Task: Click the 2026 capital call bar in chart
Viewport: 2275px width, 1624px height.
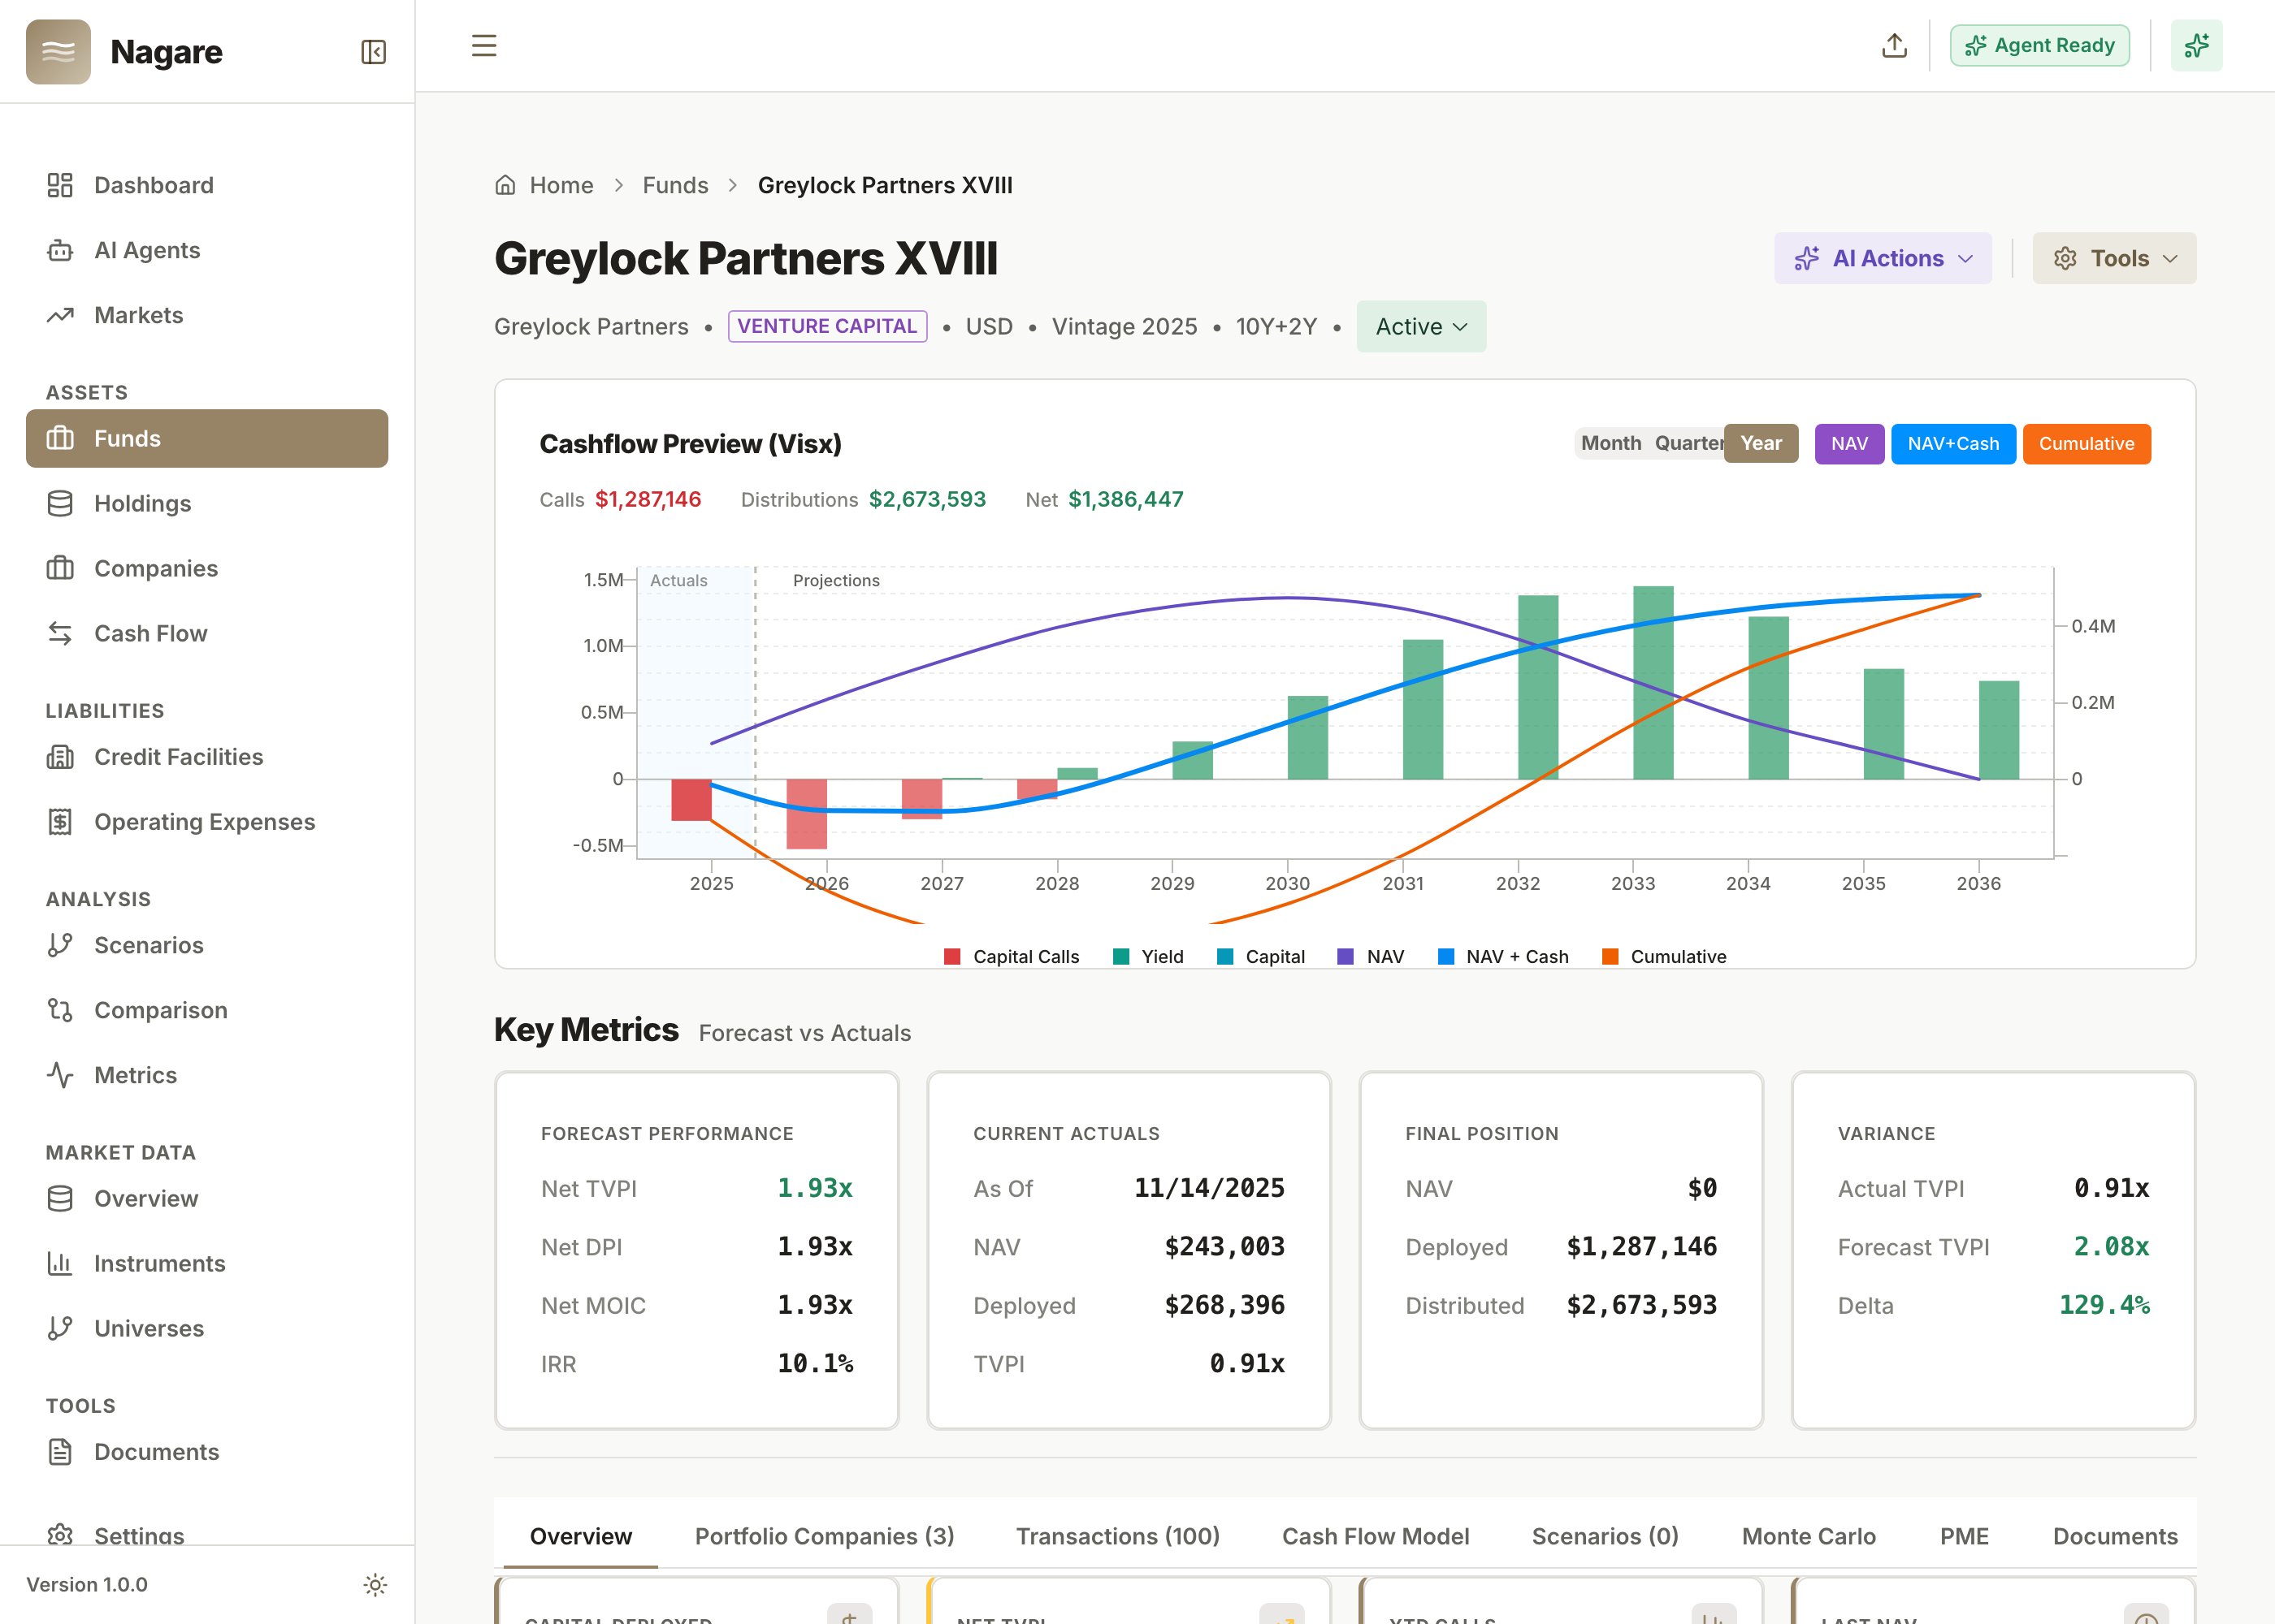Action: [806, 814]
